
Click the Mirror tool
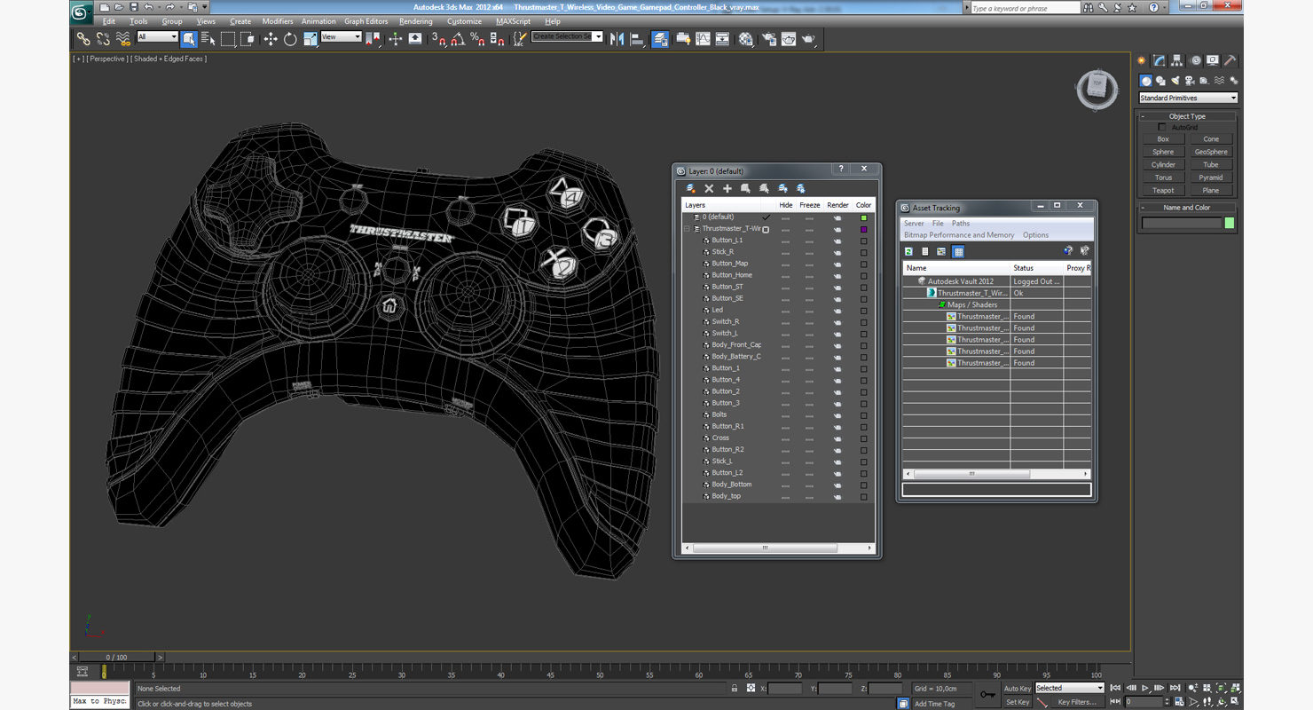click(x=617, y=39)
